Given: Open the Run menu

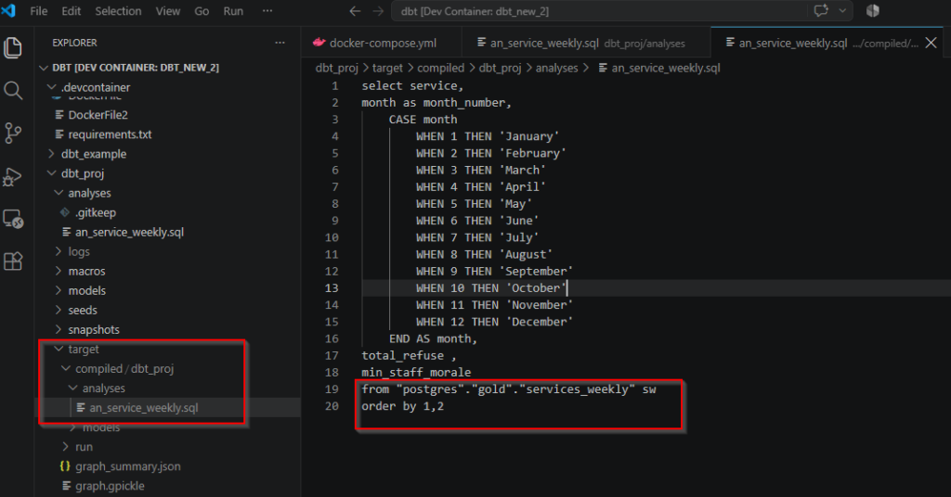Looking at the screenshot, I should 233,11.
